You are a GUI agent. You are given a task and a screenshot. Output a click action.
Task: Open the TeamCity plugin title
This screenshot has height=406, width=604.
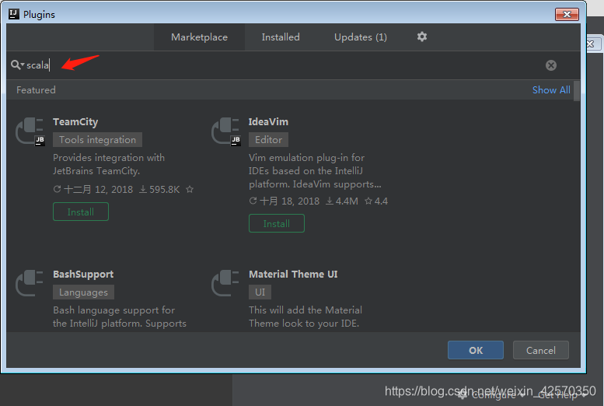pyautogui.click(x=75, y=122)
